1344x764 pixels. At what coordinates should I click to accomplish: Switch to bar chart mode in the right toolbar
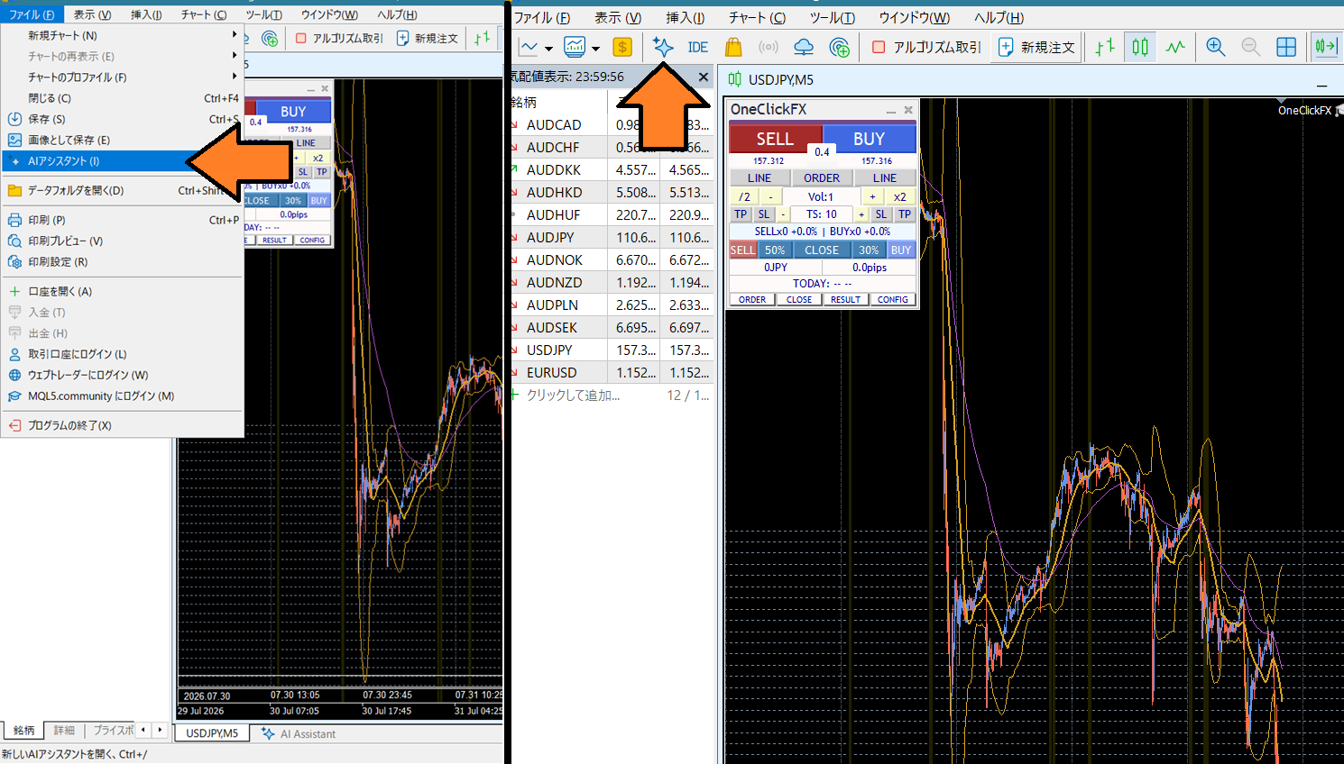(1105, 47)
